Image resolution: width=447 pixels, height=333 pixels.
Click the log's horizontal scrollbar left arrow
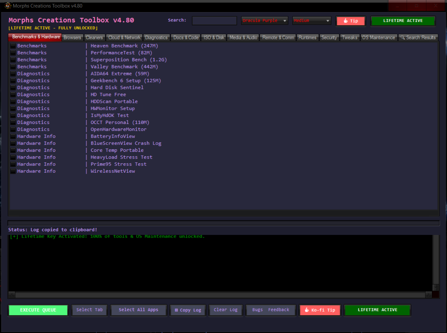tap(12, 294)
